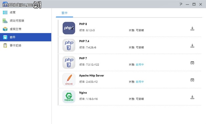
Task: Open the 總覽 overview section
Action: tap(26, 13)
